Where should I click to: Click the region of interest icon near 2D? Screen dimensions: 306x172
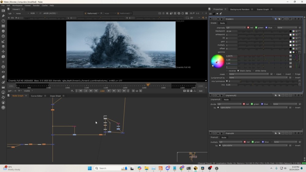pyautogui.click(x=187, y=18)
